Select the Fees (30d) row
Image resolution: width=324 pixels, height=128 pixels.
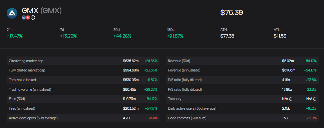[83, 99]
